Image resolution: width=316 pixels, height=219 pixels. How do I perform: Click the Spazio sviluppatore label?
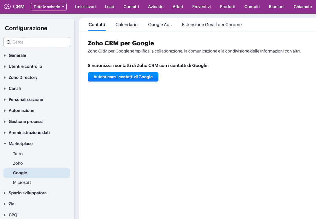pos(28,193)
